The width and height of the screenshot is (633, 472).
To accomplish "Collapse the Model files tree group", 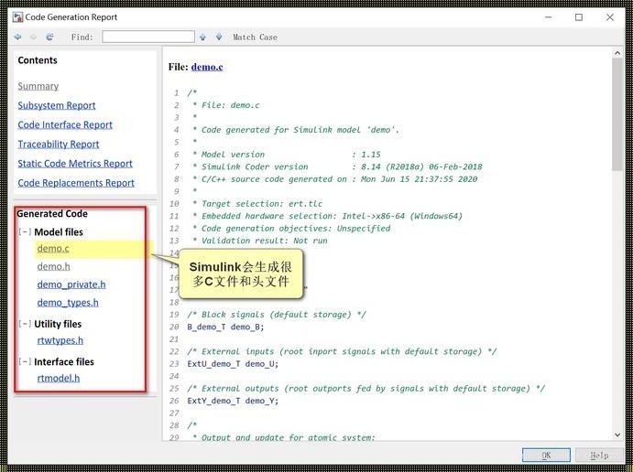I will [x=25, y=232].
